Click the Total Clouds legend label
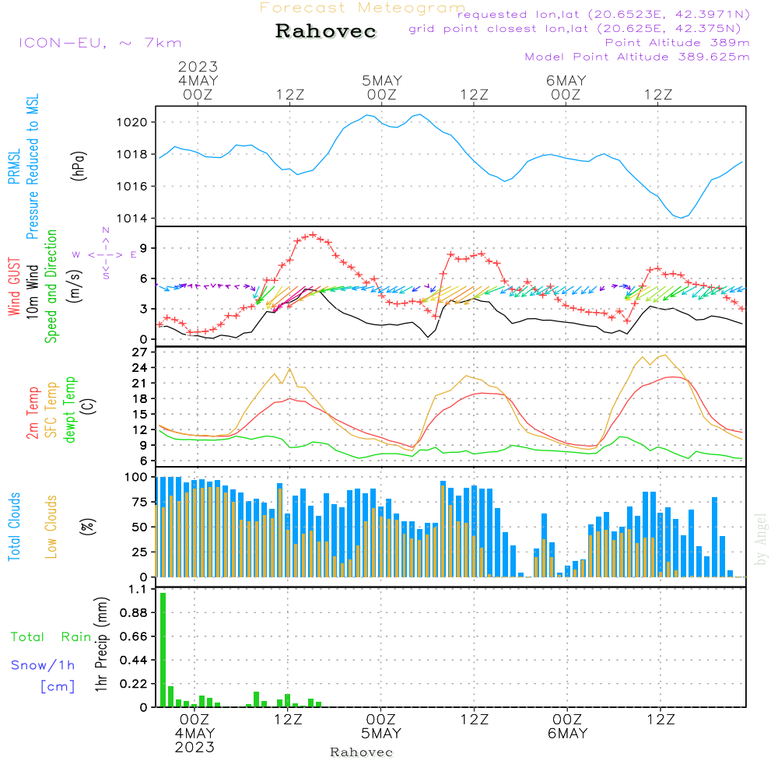 coord(14,527)
